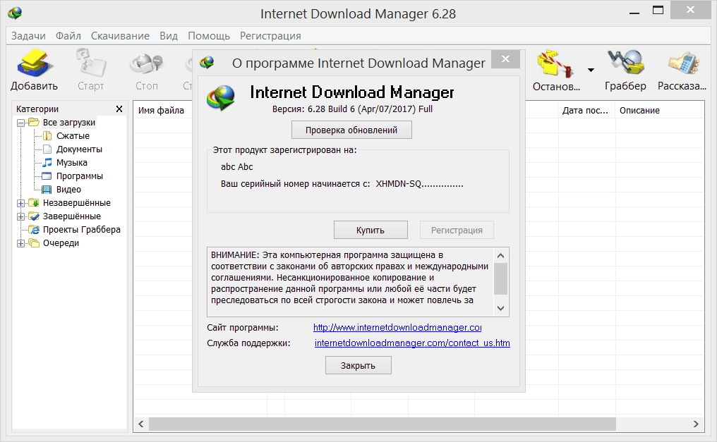Click the Незавершённые folder icon
This screenshot has width=717, height=442.
tap(34, 202)
